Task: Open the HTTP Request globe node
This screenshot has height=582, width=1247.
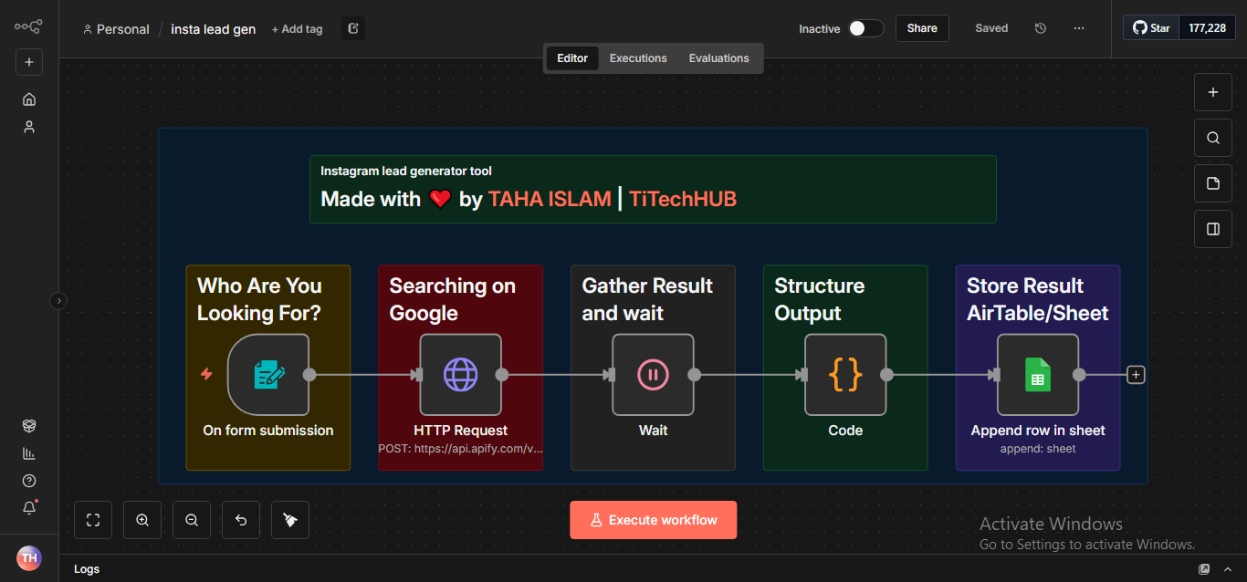Action: [460, 375]
